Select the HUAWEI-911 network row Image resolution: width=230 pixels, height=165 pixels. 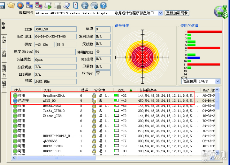tap(113, 151)
